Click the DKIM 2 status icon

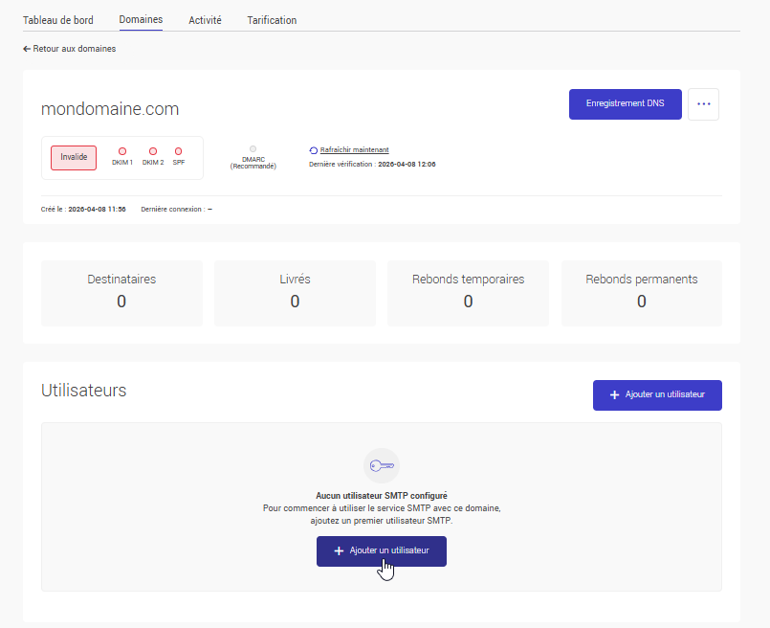point(152,152)
